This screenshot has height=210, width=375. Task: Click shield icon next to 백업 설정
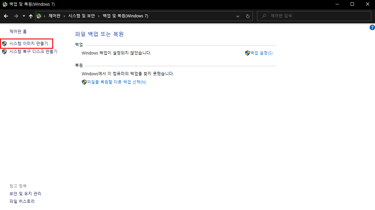(248, 53)
